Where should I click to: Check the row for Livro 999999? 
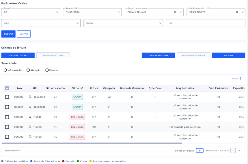tap(7, 97)
